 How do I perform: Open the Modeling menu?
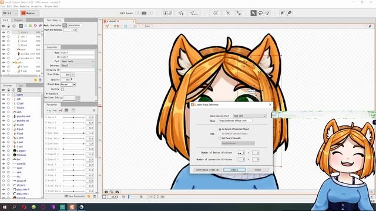25,6
